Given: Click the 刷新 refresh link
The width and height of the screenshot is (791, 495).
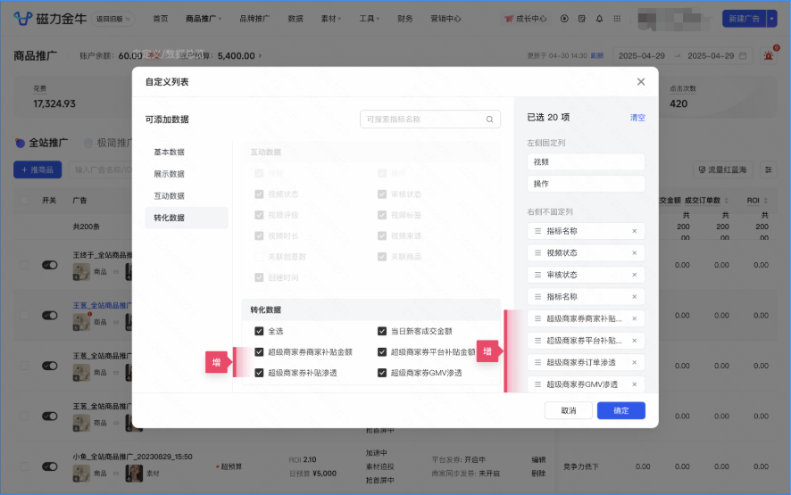Looking at the screenshot, I should coord(597,56).
